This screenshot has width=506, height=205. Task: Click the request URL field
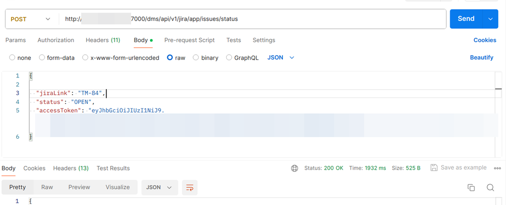pos(252,19)
